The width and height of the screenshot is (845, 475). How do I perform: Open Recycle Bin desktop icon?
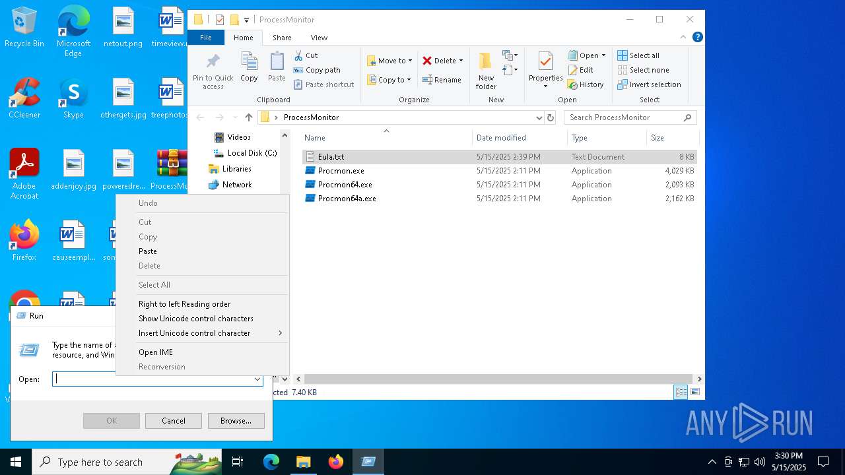tap(24, 28)
